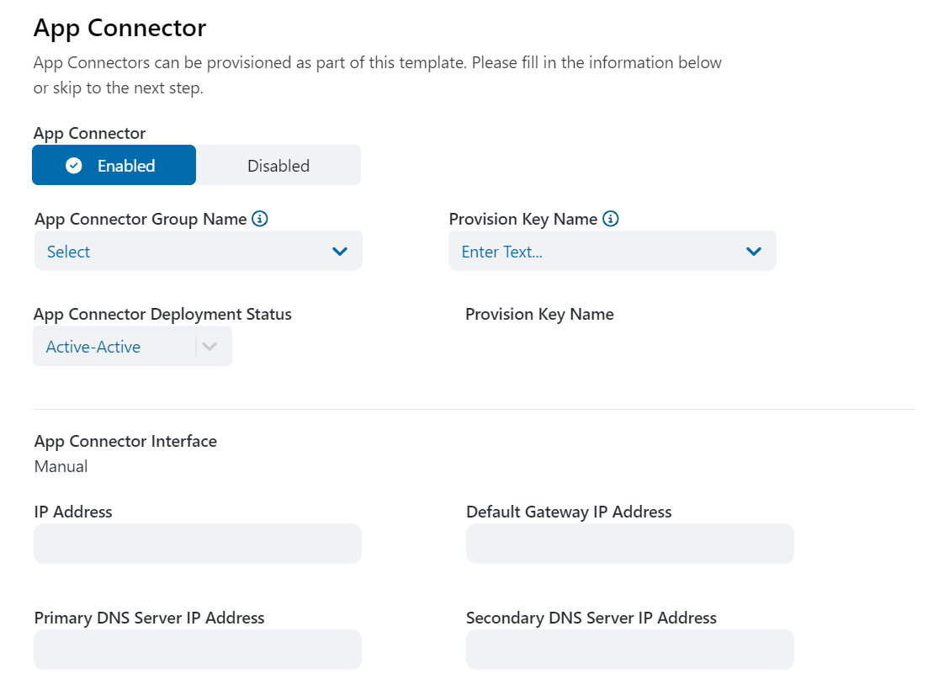The height and width of the screenshot is (690, 944).
Task: Click the Manual label under App Connector Interface
Action: (x=61, y=466)
